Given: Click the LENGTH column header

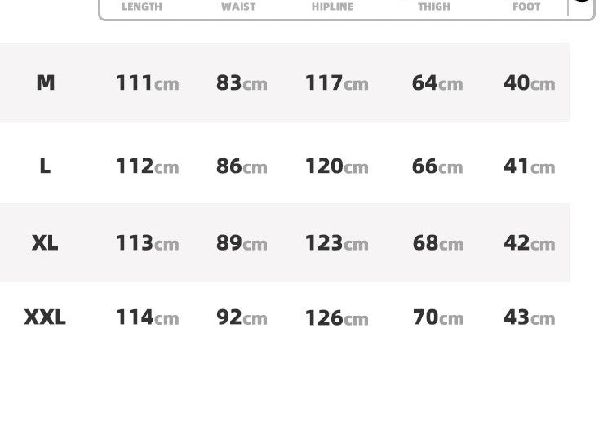Looking at the screenshot, I should pos(142,7).
